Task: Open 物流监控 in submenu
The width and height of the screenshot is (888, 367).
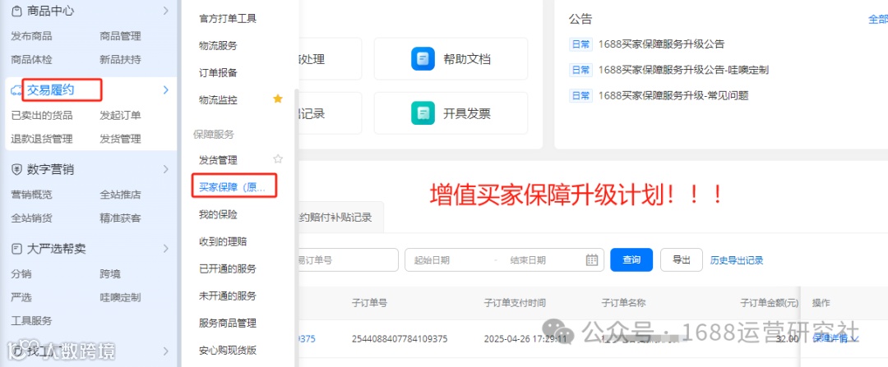Action: point(218,100)
